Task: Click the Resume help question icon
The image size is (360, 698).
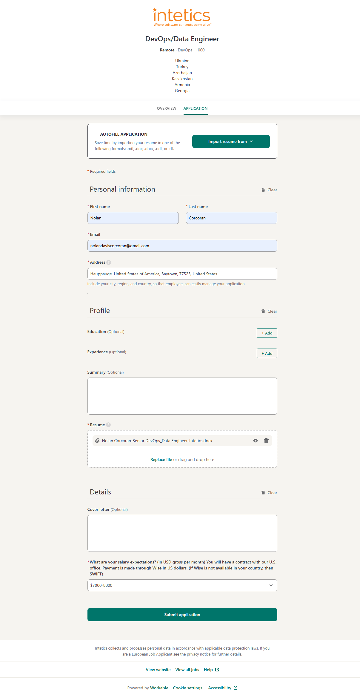Action: click(108, 425)
